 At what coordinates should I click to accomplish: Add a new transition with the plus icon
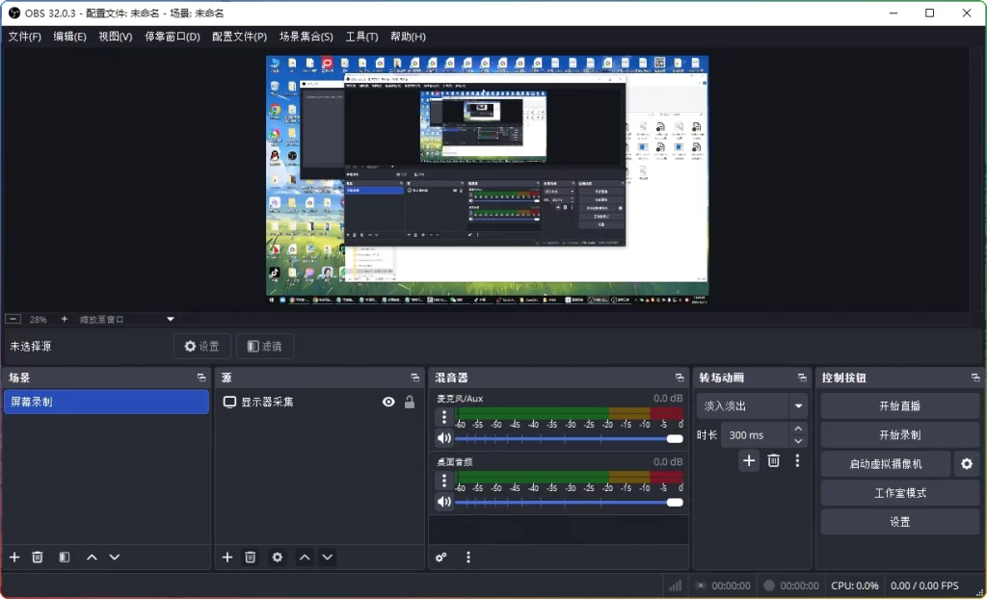[x=749, y=461]
